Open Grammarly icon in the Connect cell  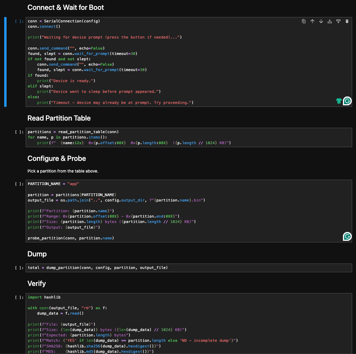347,101
